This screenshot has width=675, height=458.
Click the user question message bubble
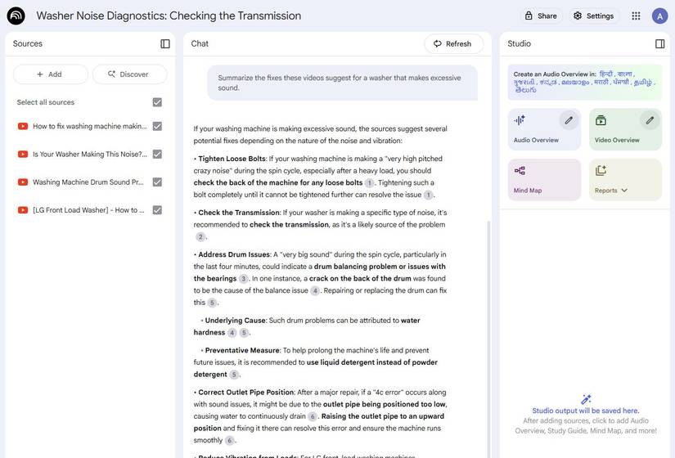[x=343, y=83]
